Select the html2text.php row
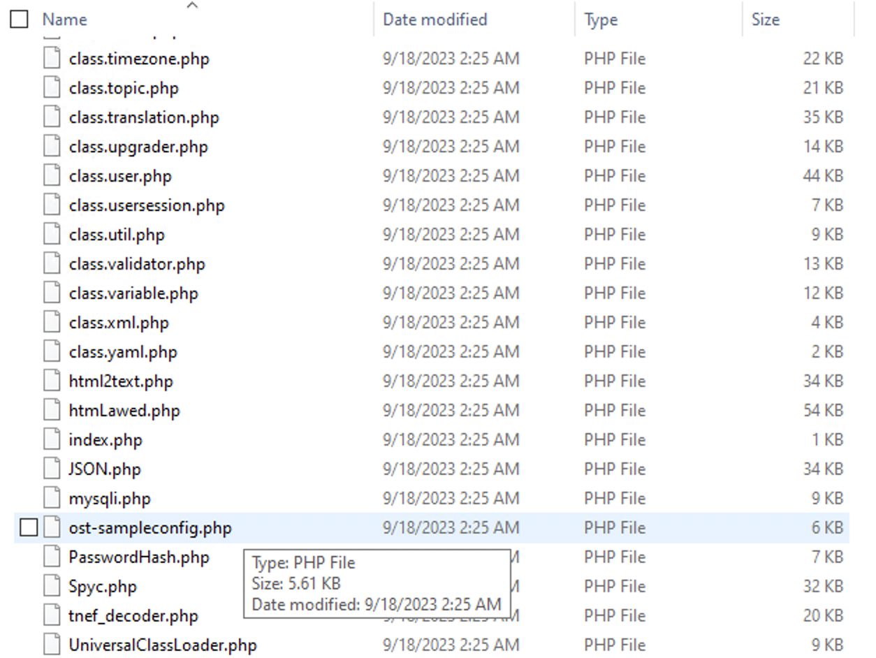The image size is (876, 658). click(x=432, y=381)
